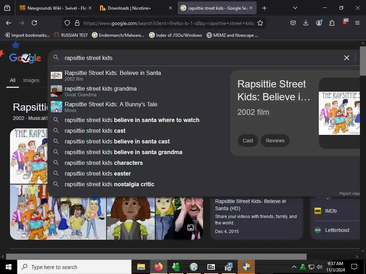Image resolution: width=366 pixels, height=274 pixels.
Task: Close the Google Search tab
Action: [x=251, y=8]
